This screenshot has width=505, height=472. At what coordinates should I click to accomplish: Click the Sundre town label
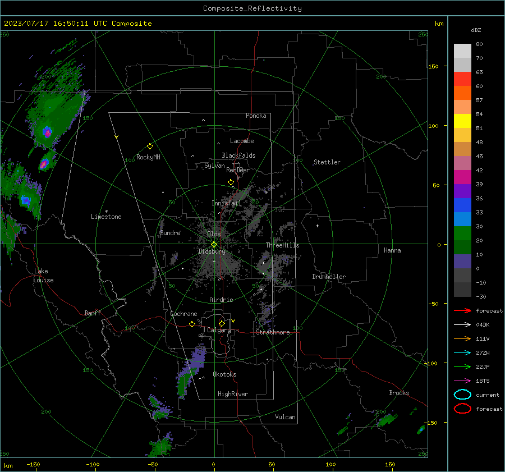point(170,233)
